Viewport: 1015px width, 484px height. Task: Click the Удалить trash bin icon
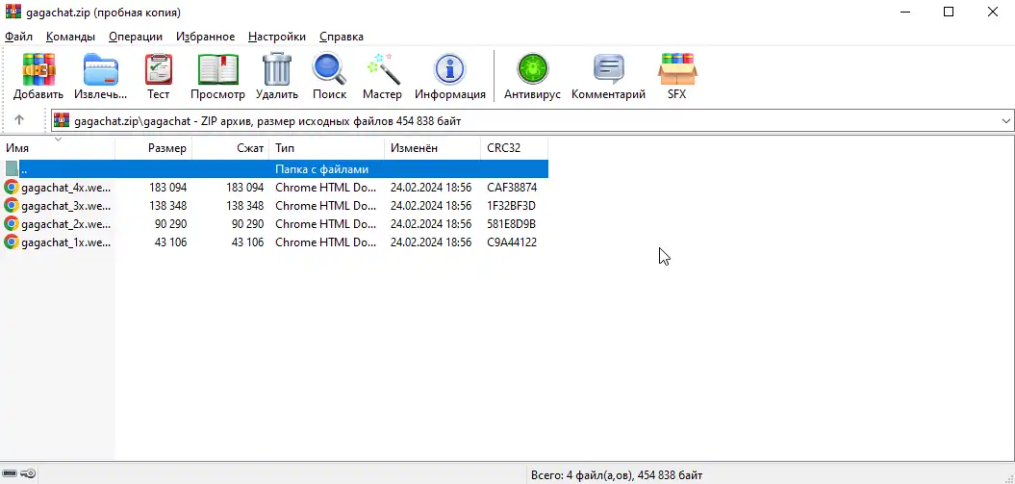coord(277,70)
